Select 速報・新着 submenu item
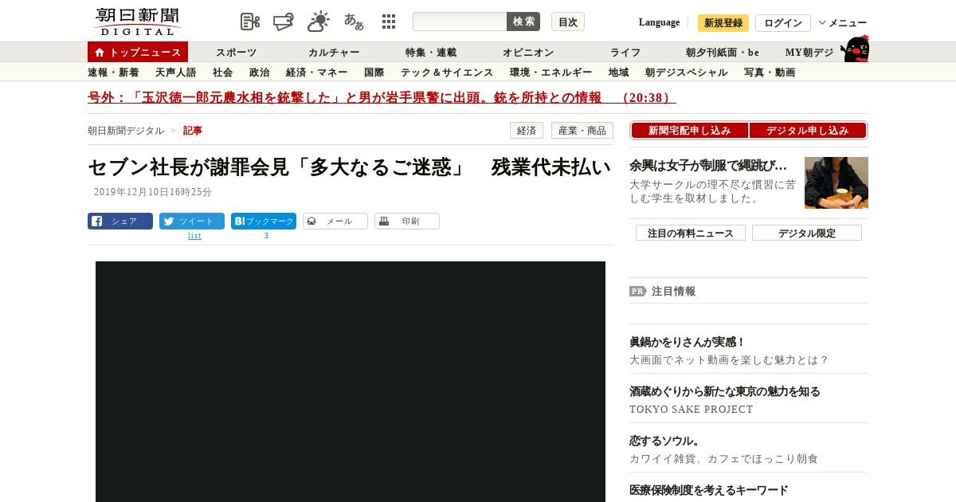 click(x=113, y=73)
